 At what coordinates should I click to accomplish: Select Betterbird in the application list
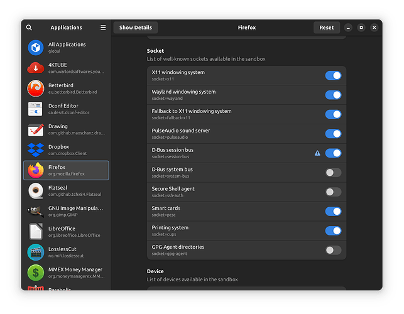tap(66, 89)
